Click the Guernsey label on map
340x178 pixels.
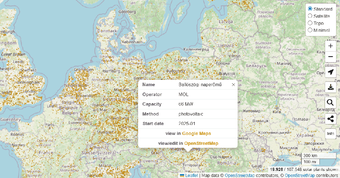click(x=10, y=119)
